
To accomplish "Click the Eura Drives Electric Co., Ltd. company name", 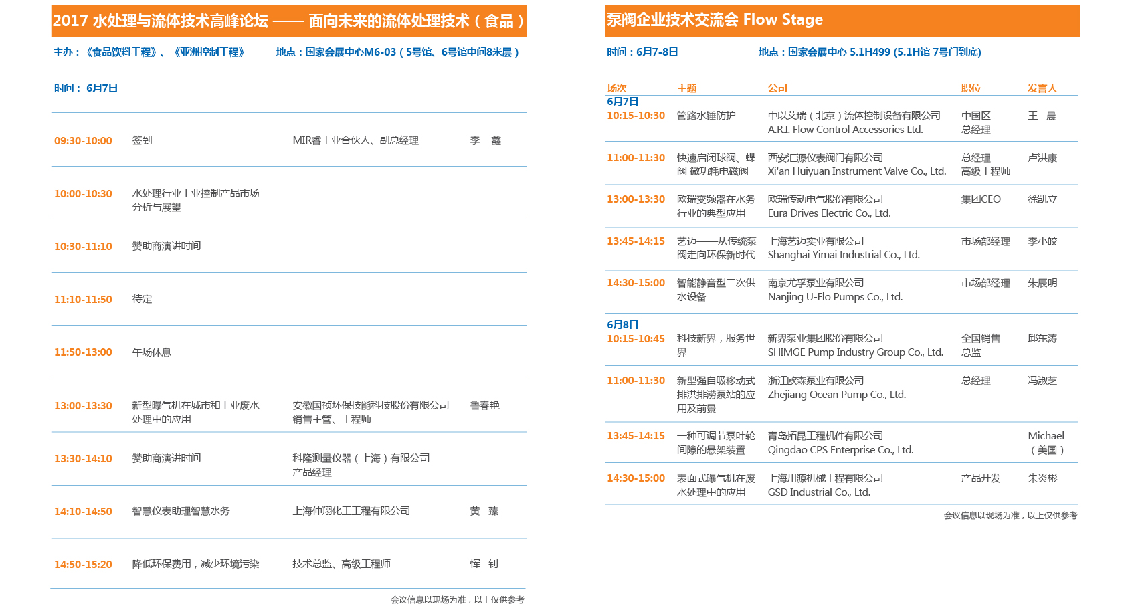I will click(829, 213).
